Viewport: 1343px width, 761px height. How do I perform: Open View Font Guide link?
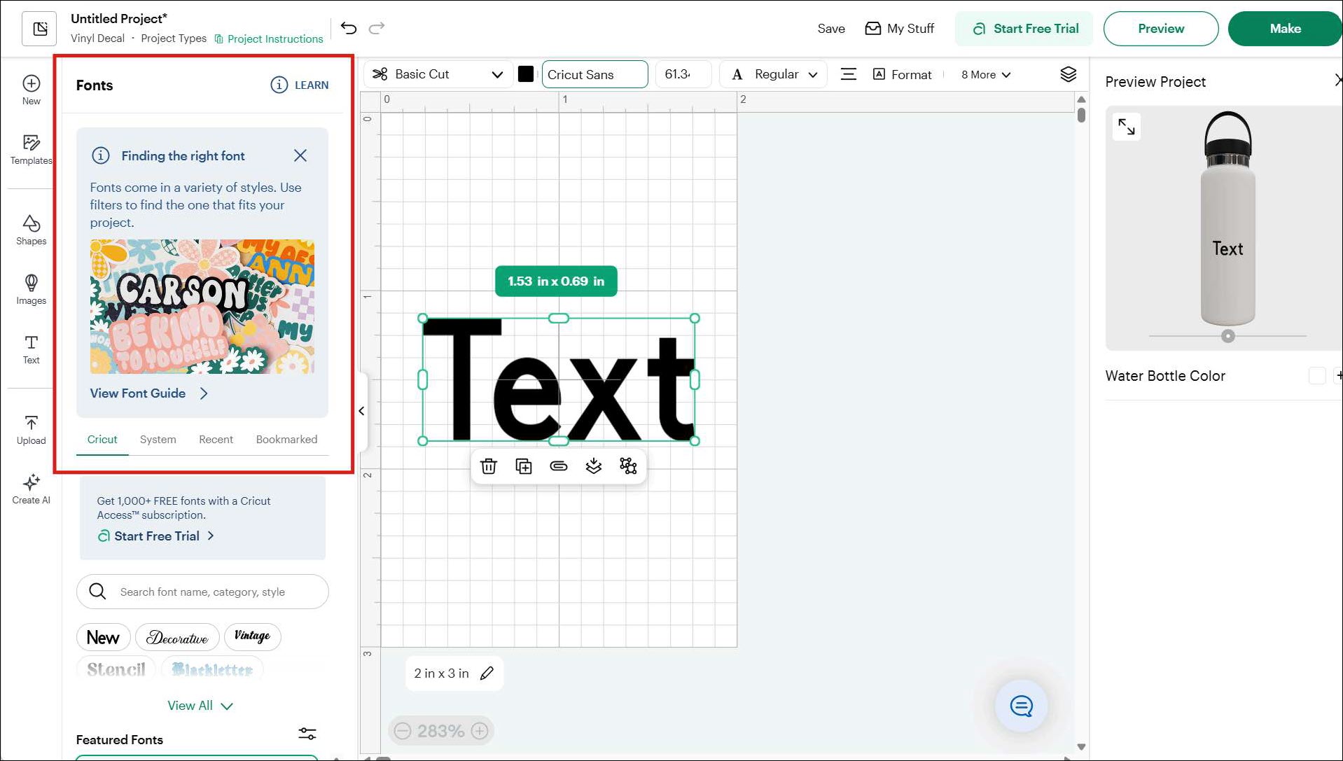point(149,393)
